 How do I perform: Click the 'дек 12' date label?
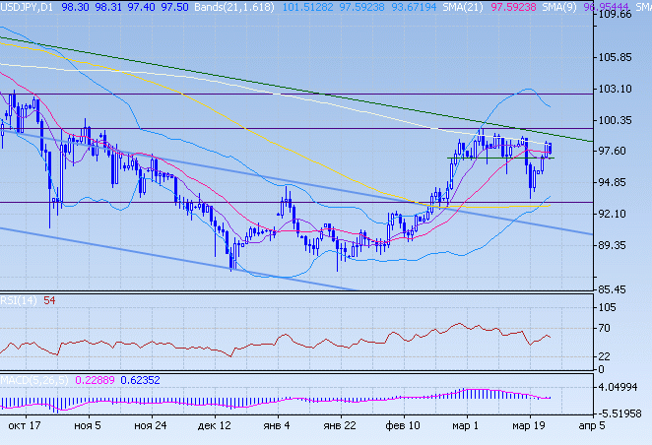click(214, 426)
